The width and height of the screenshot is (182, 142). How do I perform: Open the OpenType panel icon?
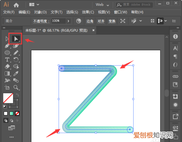[175, 65]
